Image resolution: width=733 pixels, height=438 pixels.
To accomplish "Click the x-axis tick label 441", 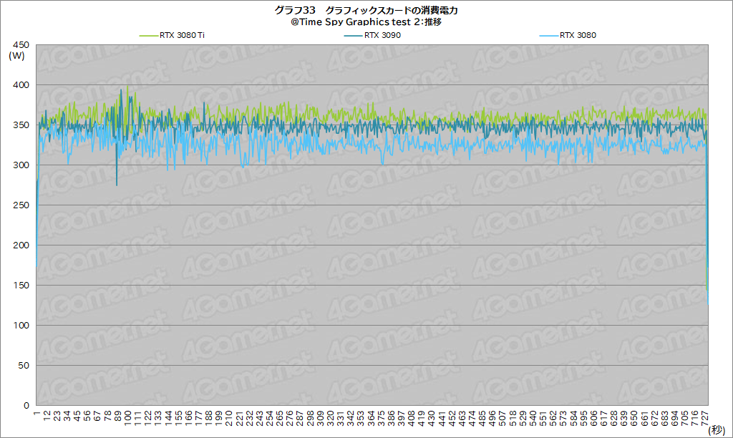I will [x=442, y=417].
